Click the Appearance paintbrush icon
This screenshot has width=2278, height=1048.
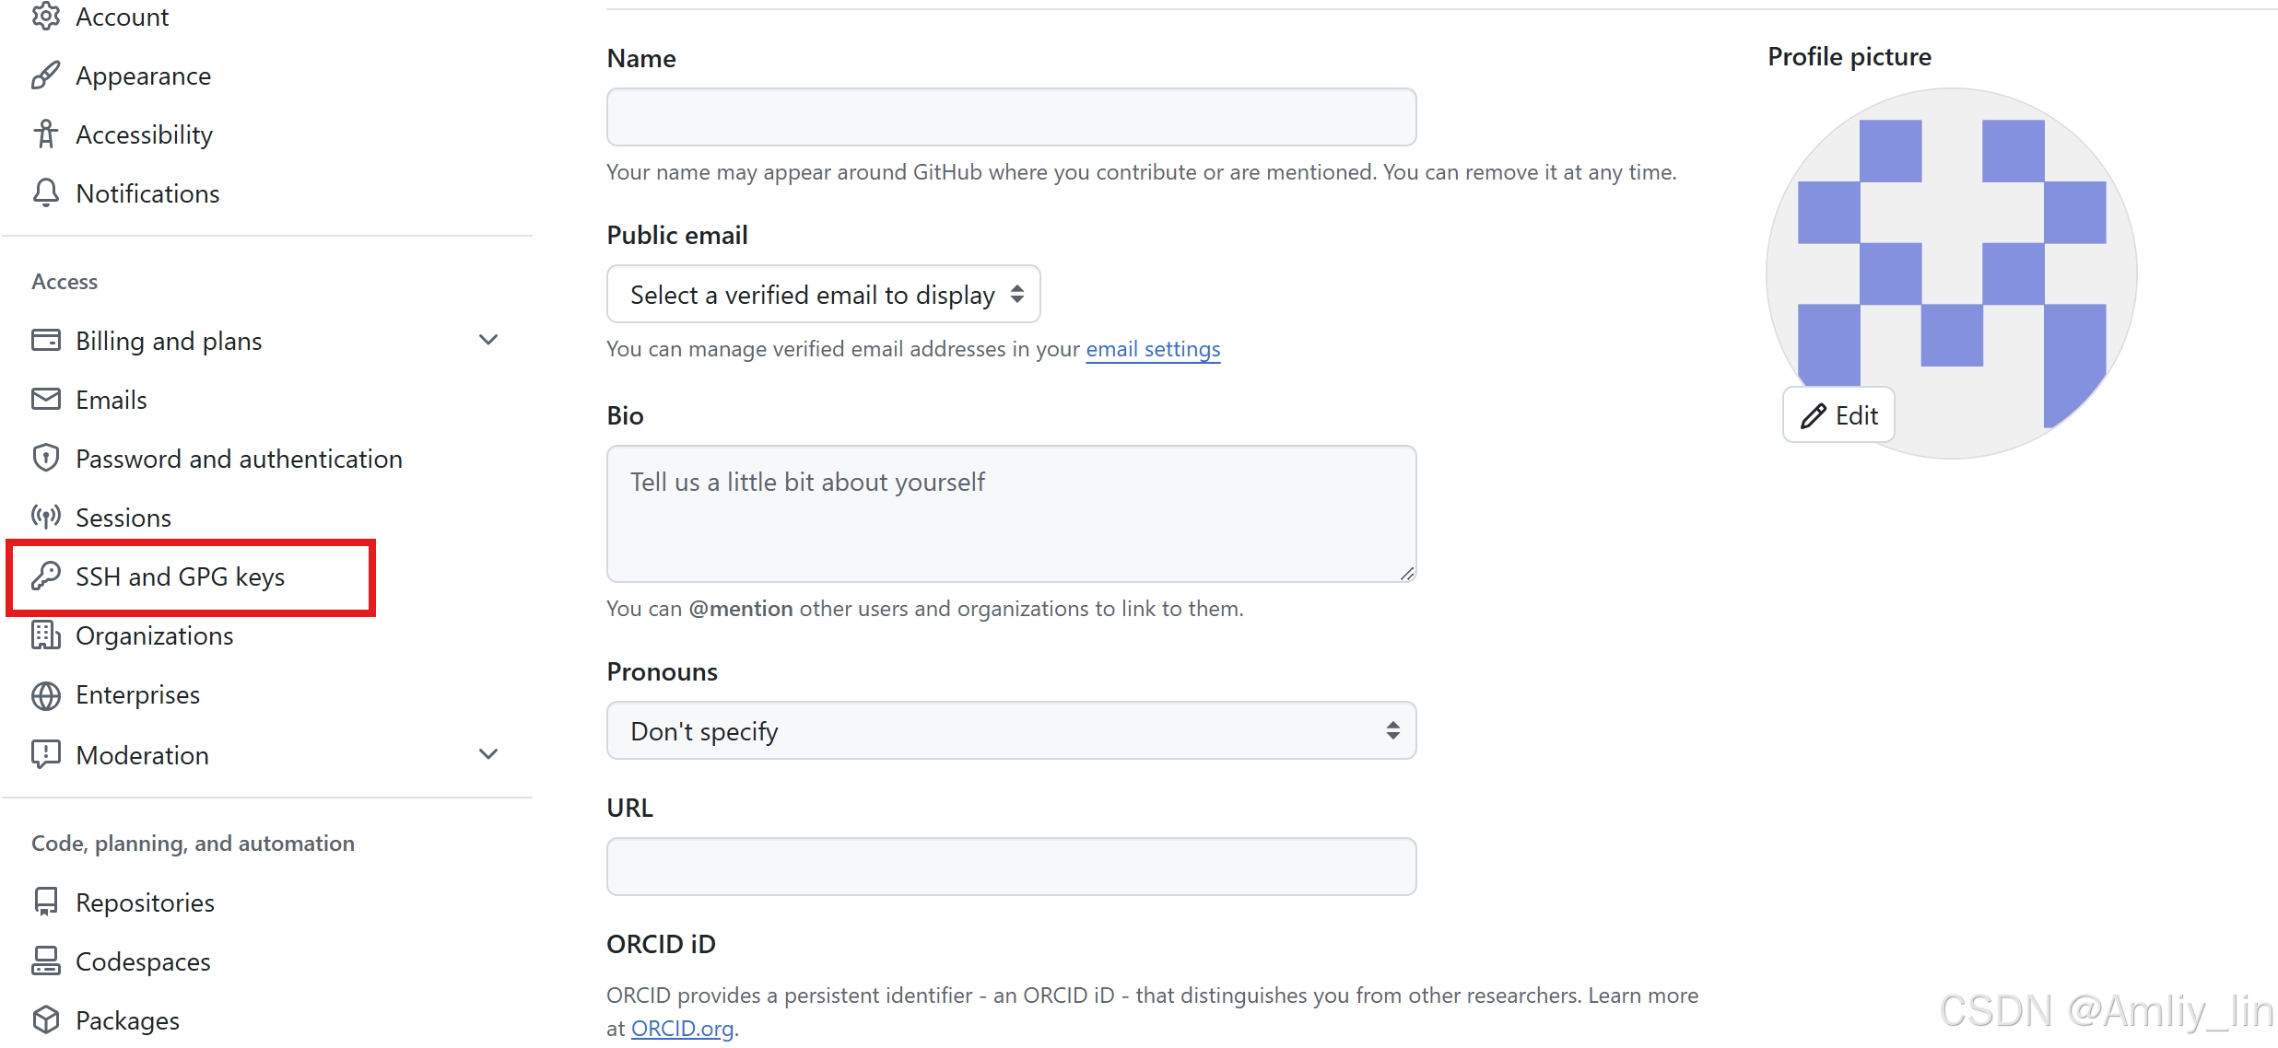click(45, 76)
